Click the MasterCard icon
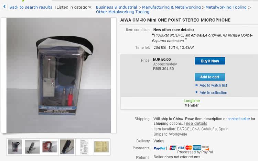258x161 pixels. [x=189, y=148]
